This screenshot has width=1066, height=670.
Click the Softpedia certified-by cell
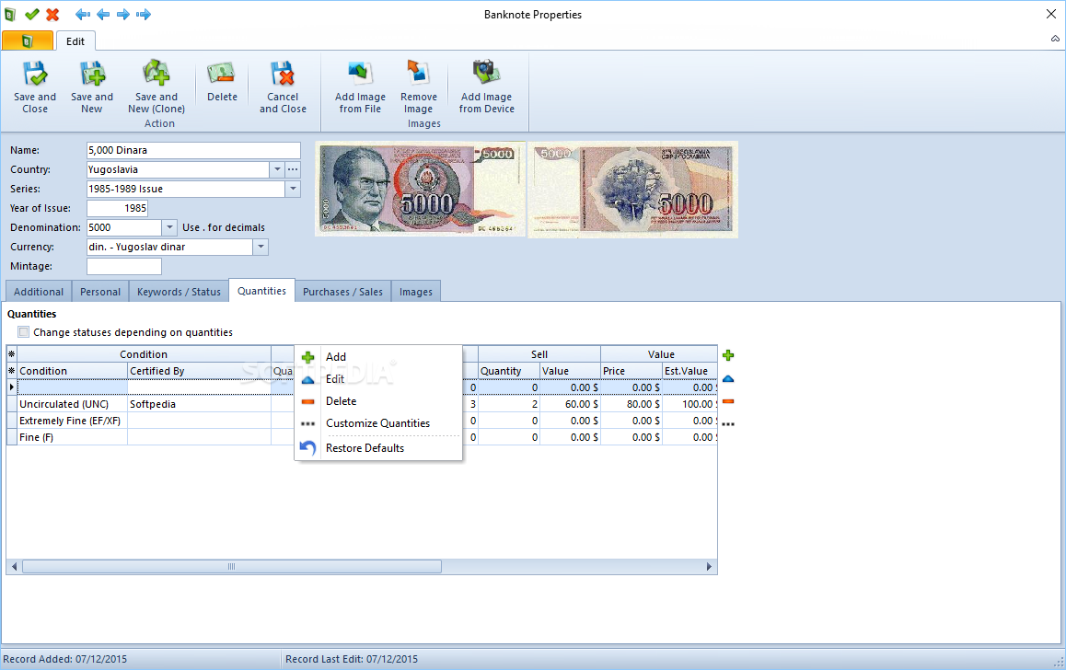coord(199,404)
